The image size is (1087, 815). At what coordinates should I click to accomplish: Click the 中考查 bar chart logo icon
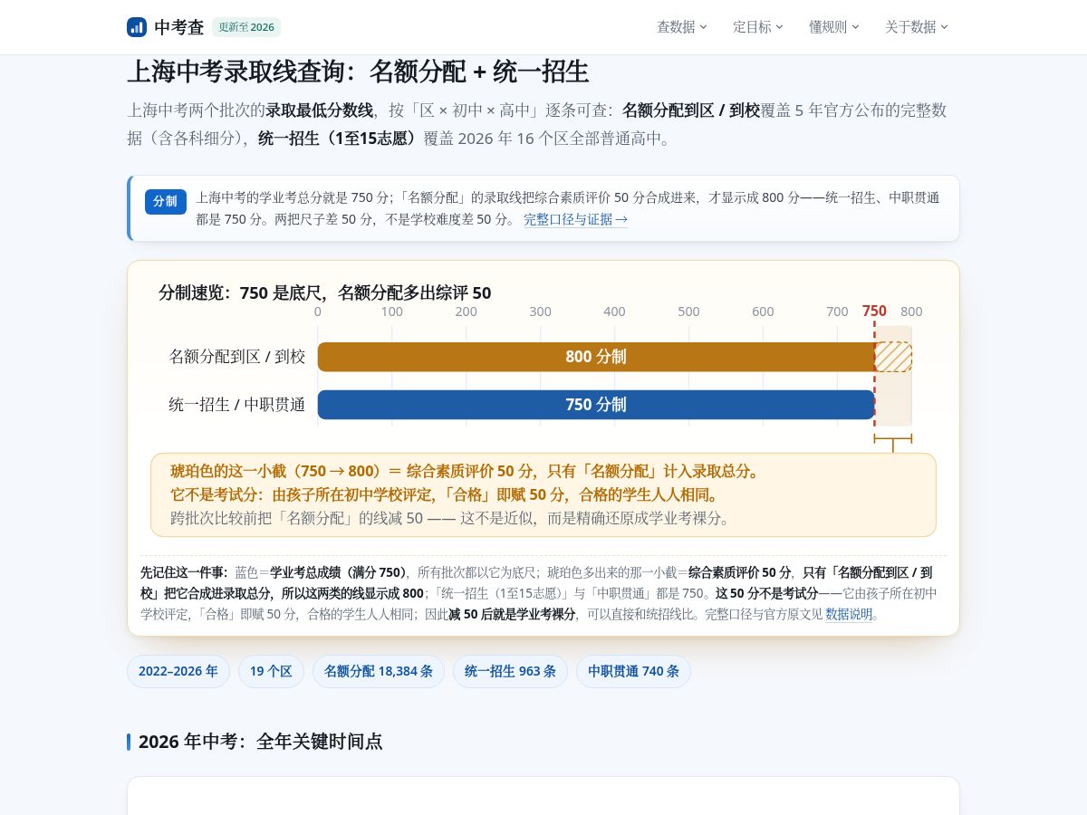click(x=137, y=27)
